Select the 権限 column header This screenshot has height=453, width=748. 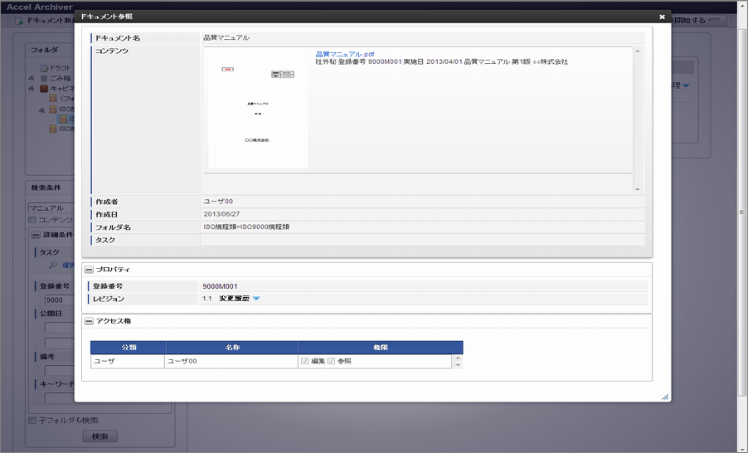point(381,348)
